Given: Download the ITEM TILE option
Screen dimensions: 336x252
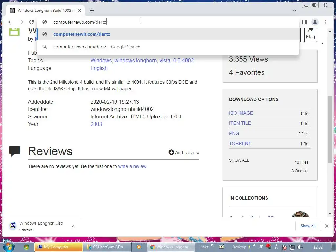Looking at the screenshot, I should tap(240, 123).
